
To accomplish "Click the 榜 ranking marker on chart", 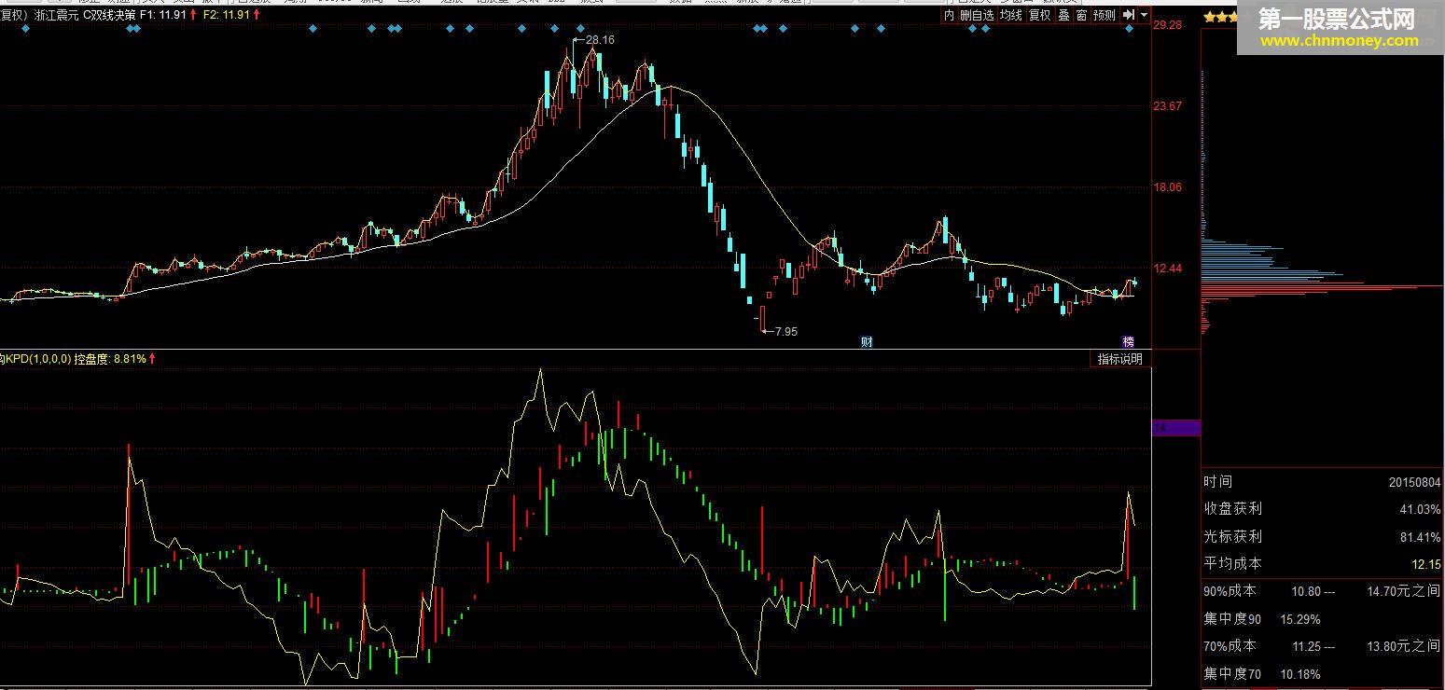I will point(1128,341).
